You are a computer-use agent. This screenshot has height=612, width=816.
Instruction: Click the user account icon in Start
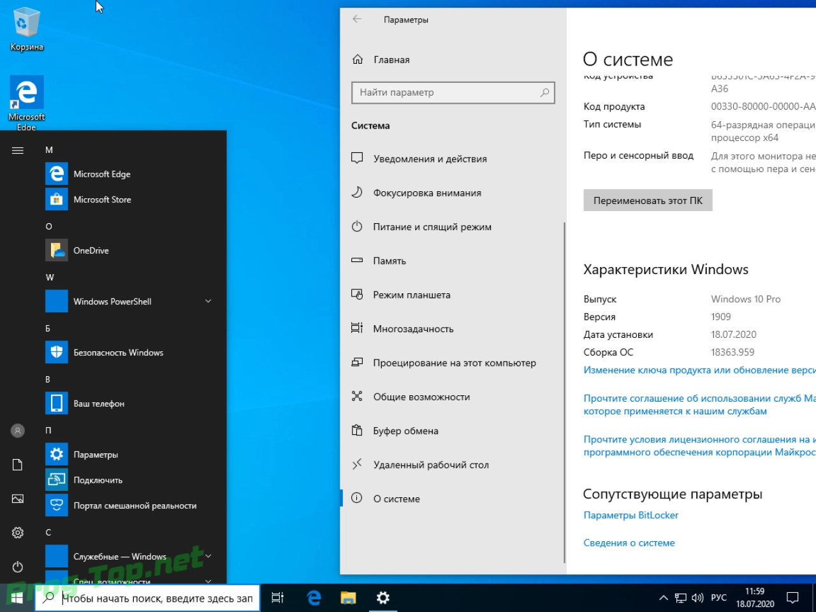[18, 431]
